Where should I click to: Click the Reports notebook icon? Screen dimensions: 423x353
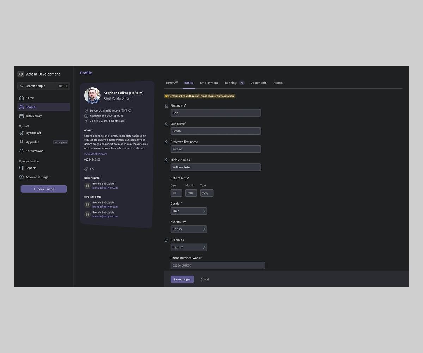[x=22, y=168]
